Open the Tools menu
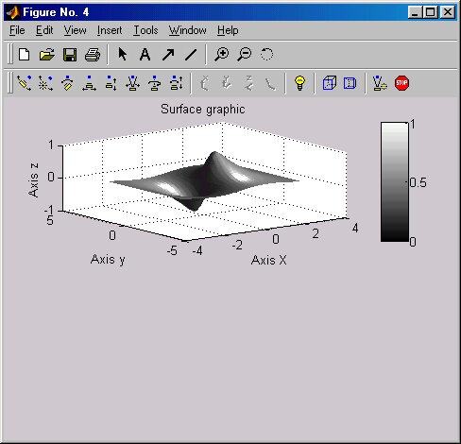The image size is (461, 444). [x=145, y=30]
